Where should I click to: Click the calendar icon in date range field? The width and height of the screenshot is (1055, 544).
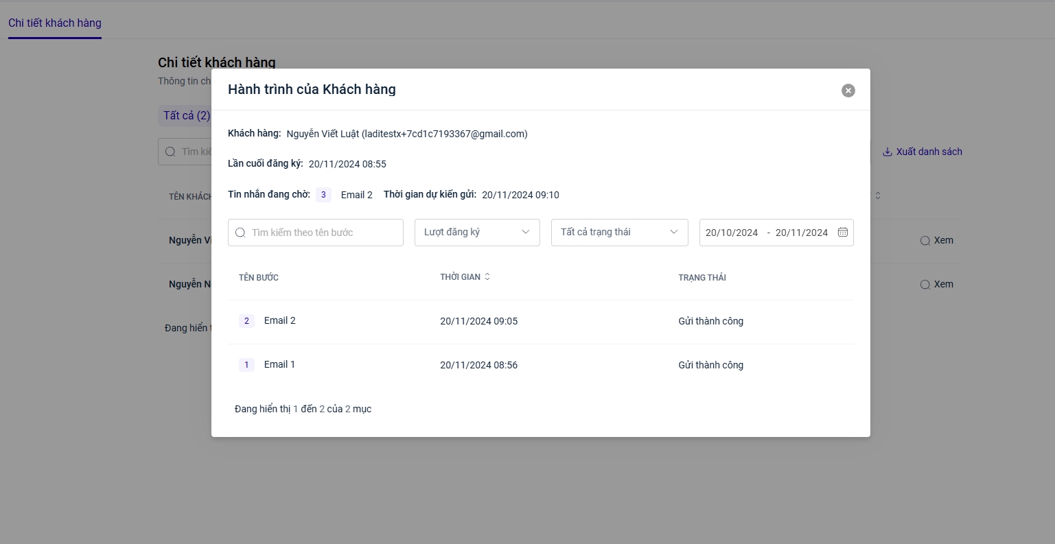pos(843,233)
